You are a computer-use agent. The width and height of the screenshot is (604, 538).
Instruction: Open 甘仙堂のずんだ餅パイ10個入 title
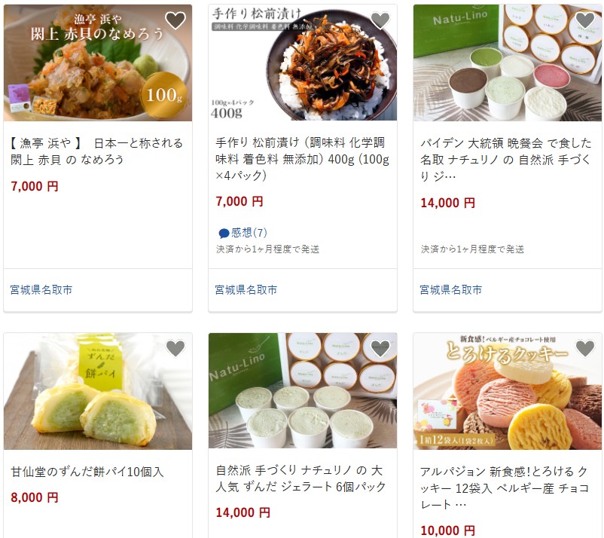tap(87, 472)
